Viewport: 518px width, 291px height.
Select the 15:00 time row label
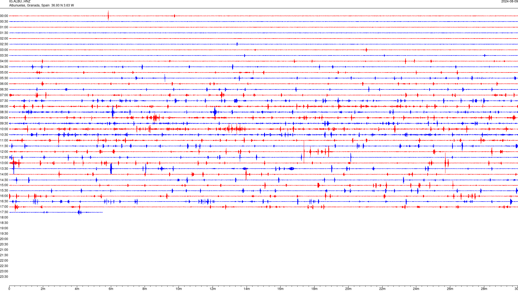[4, 185]
